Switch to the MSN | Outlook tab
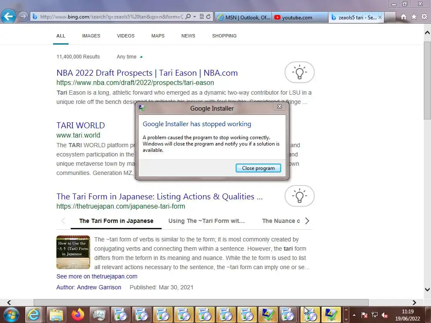This screenshot has width=431, height=323. tap(243, 17)
